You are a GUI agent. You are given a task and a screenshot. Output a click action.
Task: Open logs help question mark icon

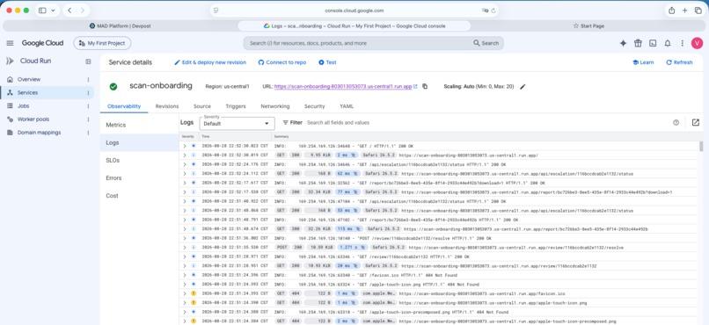click(x=676, y=122)
